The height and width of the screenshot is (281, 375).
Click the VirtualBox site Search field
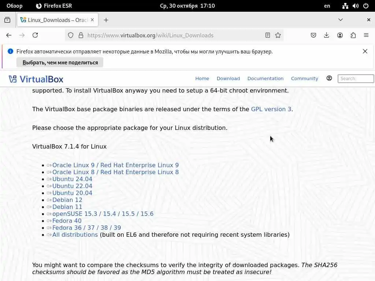coord(356,79)
